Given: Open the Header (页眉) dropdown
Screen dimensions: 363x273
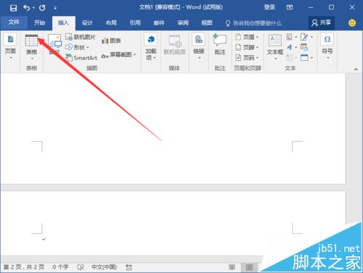Looking at the screenshot, I should coord(257,37).
